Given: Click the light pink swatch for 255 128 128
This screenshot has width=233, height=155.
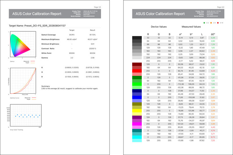Looking at the screenshot, I should click(137, 74).
